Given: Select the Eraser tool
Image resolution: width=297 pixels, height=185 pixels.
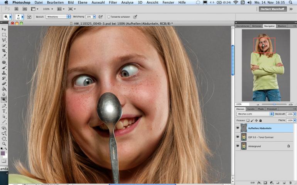Looking at the screenshot, I should tap(4, 83).
